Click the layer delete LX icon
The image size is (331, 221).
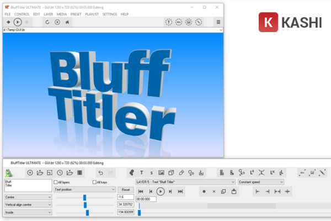[x=273, y=173]
